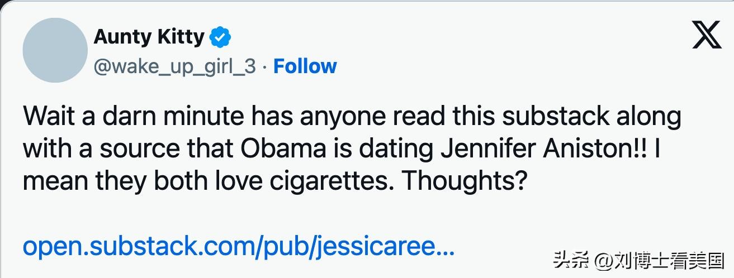
Task: Open the open.substack.com link
Action: (238, 247)
